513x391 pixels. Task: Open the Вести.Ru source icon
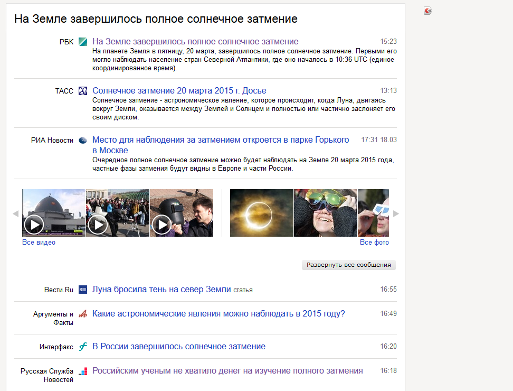click(x=82, y=289)
